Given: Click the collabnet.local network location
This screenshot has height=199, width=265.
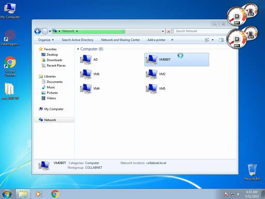Looking at the screenshot, I should (x=156, y=163).
